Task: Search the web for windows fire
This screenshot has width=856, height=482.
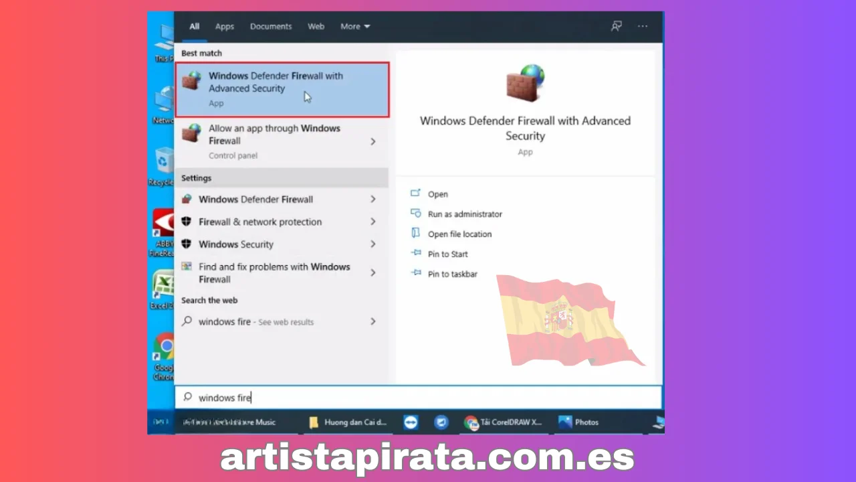Action: [x=282, y=322]
